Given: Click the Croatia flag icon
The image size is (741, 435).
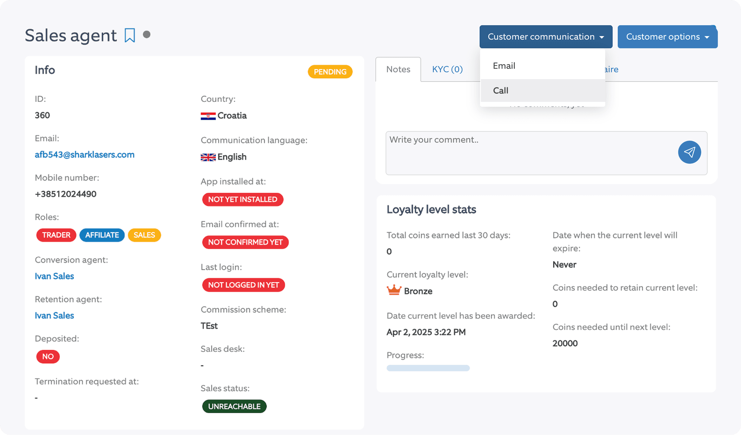Looking at the screenshot, I should click(208, 116).
